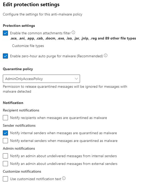Enable Notify recipients when messages are quarantined
The height and width of the screenshot is (184, 142).
[5, 118]
